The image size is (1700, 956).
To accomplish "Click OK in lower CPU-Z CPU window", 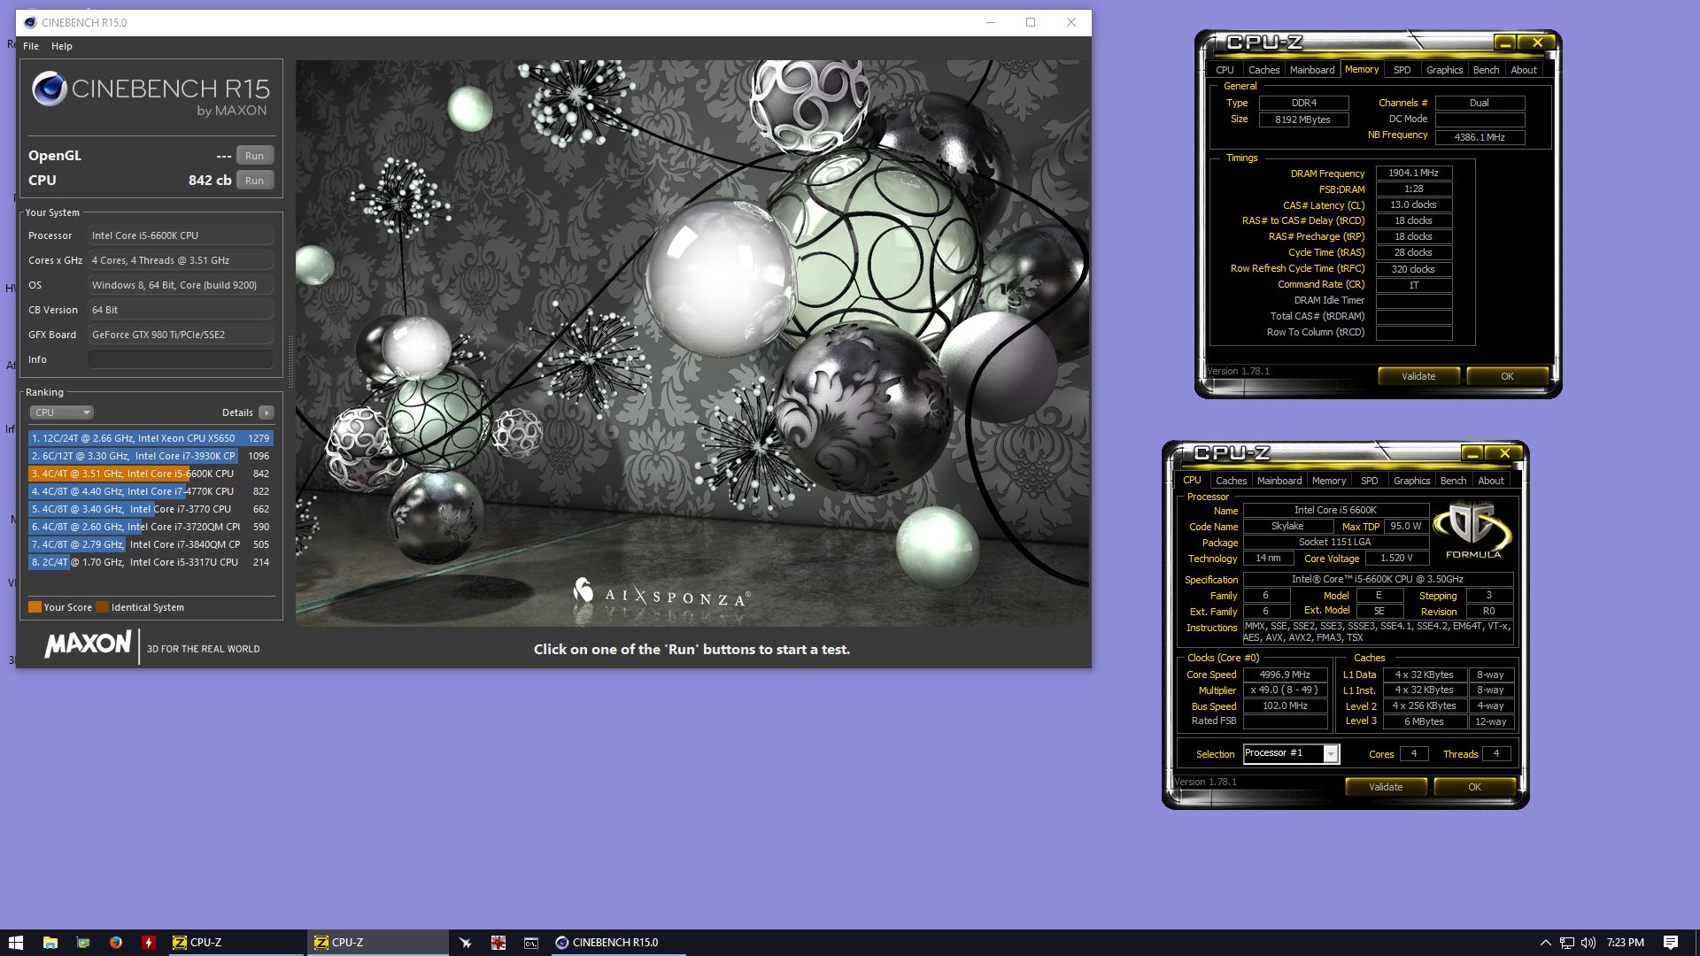I will (x=1474, y=787).
